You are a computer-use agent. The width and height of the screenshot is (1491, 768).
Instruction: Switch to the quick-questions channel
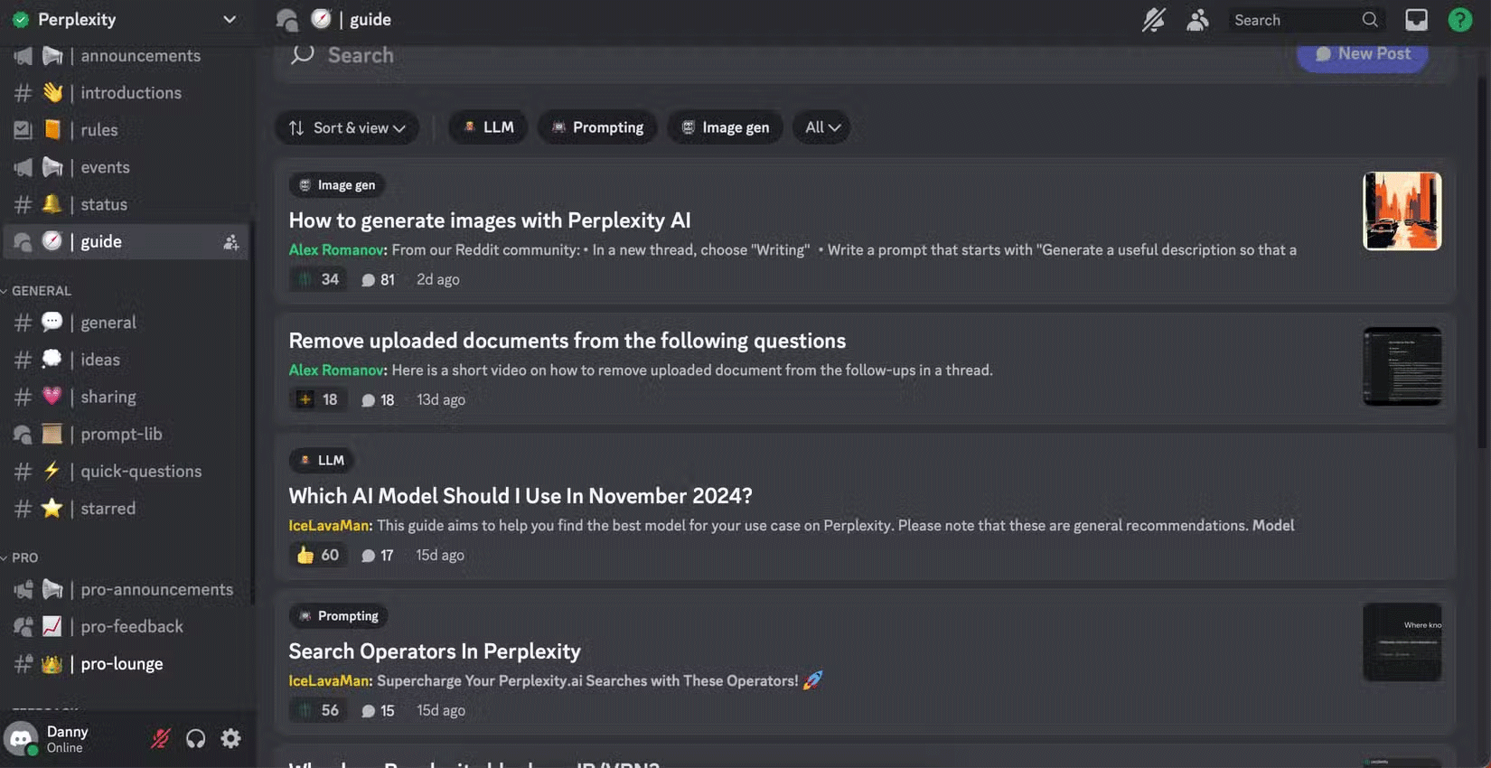pyautogui.click(x=141, y=472)
